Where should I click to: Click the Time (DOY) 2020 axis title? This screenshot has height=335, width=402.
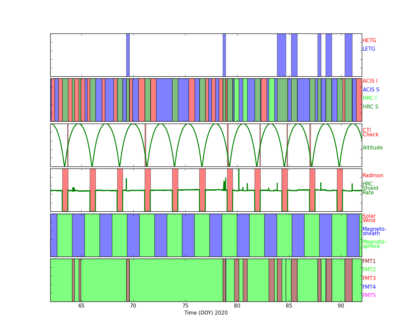point(206,313)
